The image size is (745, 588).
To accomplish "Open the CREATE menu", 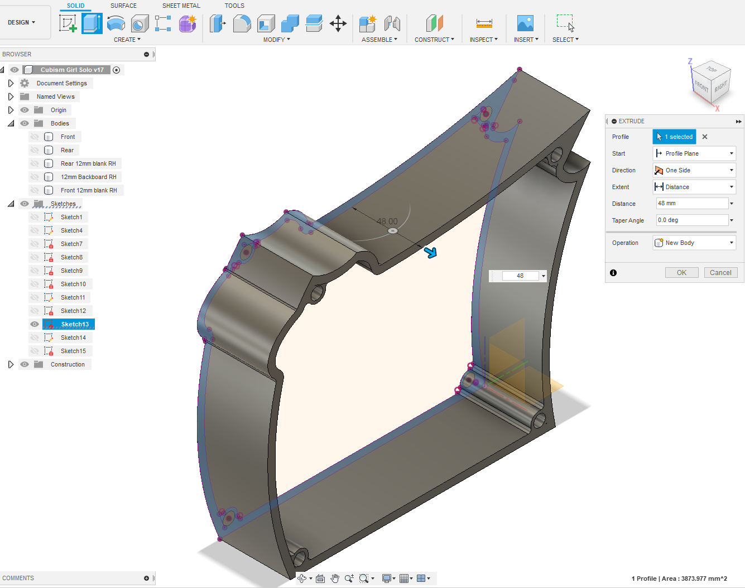I will pos(127,40).
